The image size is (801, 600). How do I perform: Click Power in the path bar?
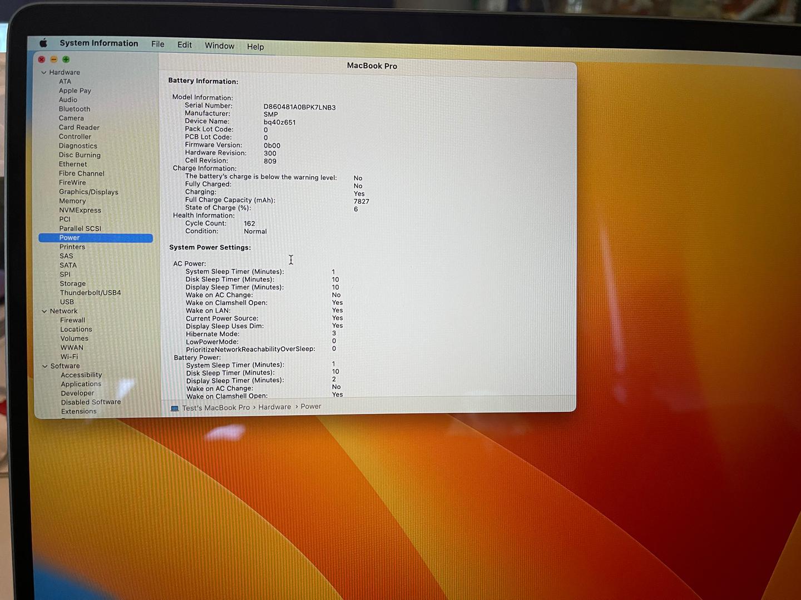click(311, 407)
